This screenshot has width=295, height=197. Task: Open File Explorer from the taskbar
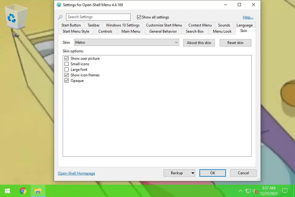tap(38, 191)
